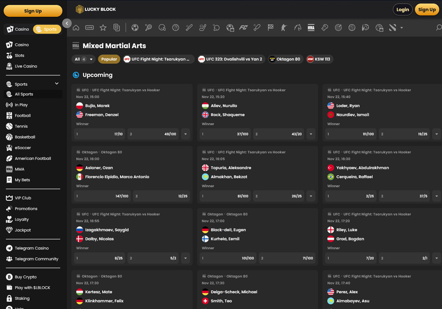
Task: Click the favorites star icon
Action: point(103,28)
